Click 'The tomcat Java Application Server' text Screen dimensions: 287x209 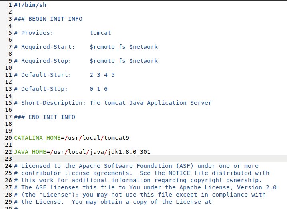[x=151, y=103]
